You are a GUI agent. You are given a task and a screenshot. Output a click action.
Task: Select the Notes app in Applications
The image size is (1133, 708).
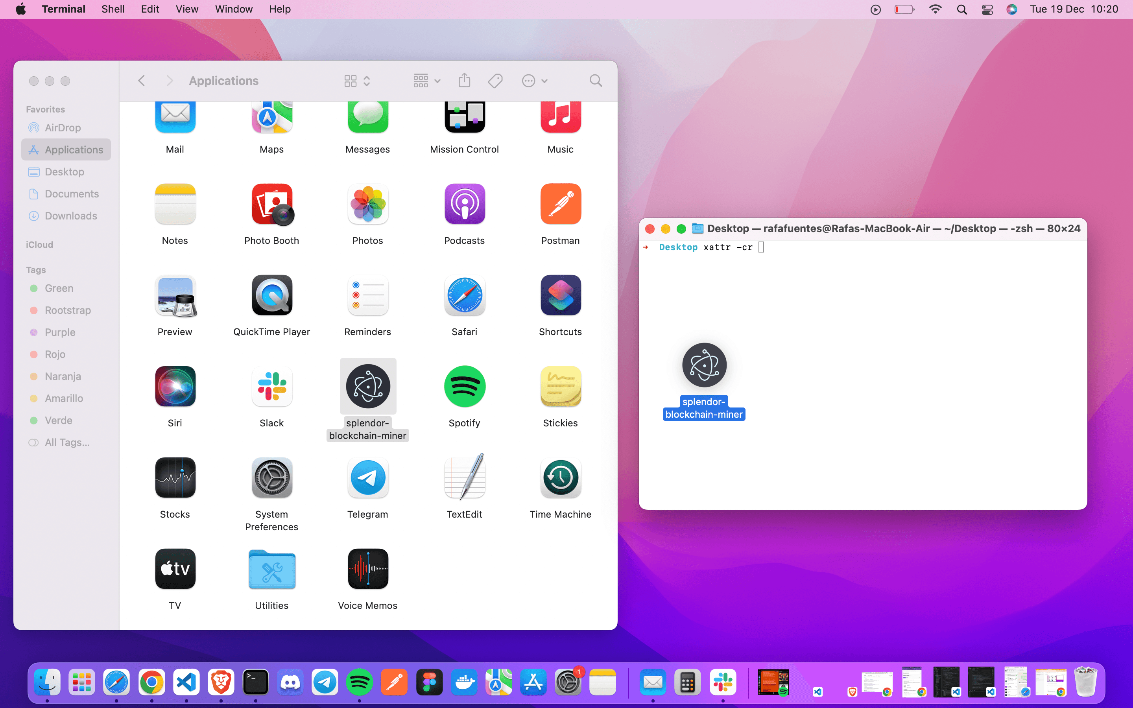point(175,204)
